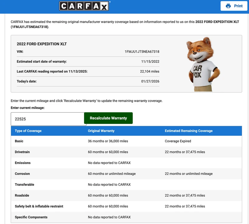Click the 'Enter current mileage:' label
The image size is (249, 224).
coord(28,108)
